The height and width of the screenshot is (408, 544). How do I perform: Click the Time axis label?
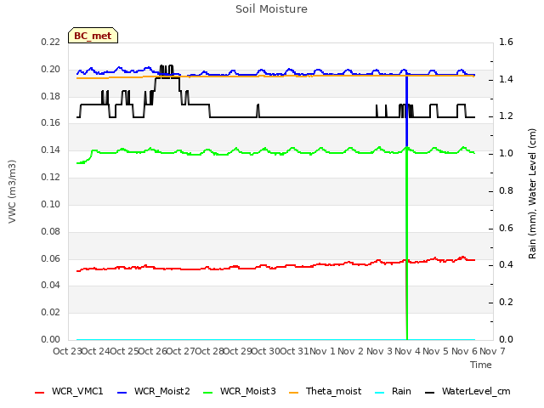pos(481,365)
